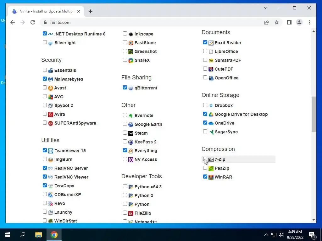This screenshot has height=241, width=322.
Task: Click the Avast orange icon
Action: 51,88
